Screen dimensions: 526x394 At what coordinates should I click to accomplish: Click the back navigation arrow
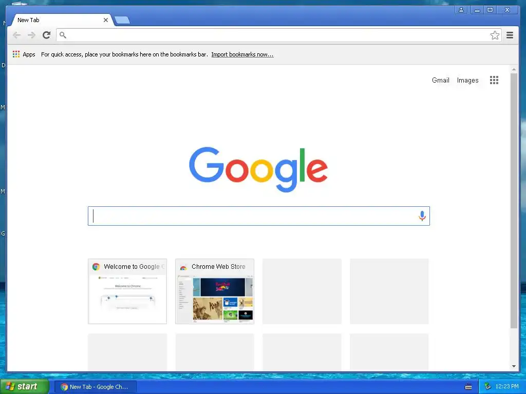(16, 35)
